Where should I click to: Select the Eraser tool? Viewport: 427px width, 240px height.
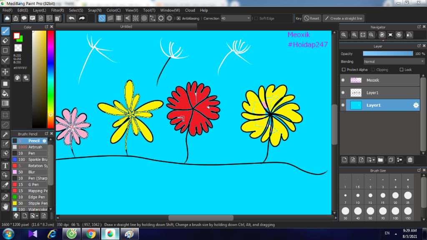(5, 41)
